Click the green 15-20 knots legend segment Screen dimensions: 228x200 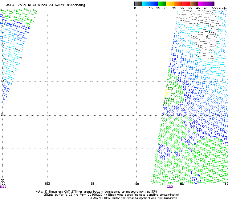162,4
